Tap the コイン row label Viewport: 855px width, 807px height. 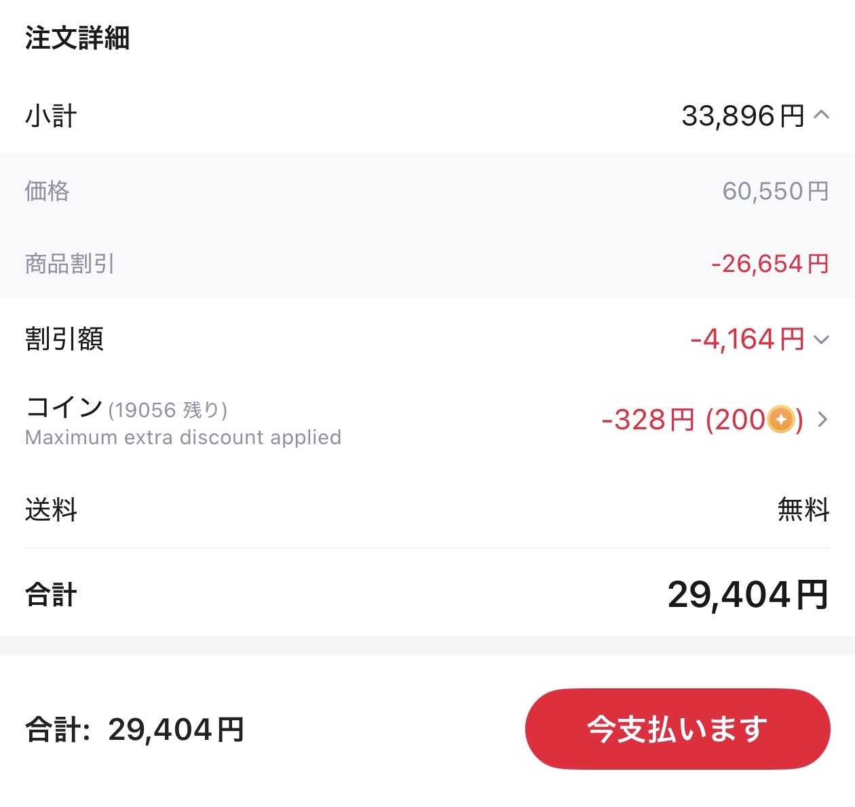tap(64, 408)
